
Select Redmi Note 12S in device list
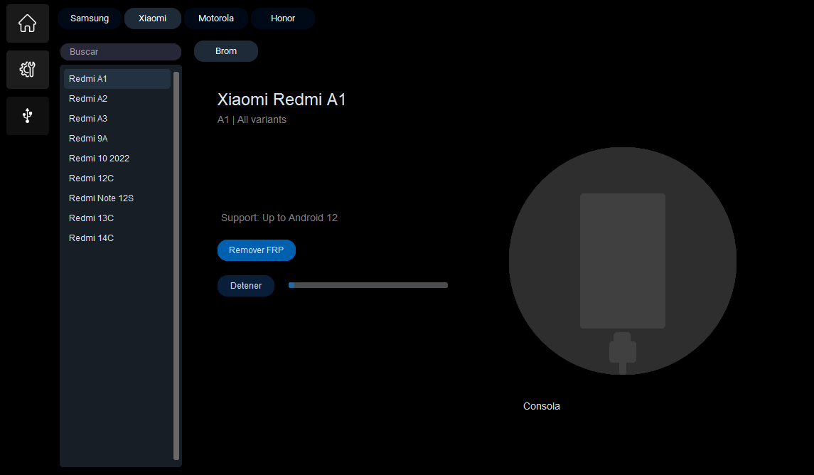pyautogui.click(x=117, y=198)
